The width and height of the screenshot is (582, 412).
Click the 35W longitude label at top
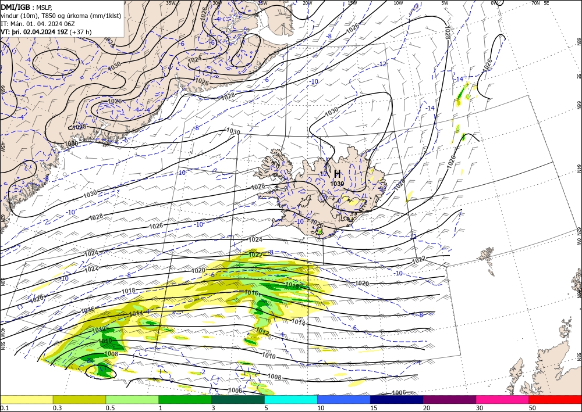(x=171, y=3)
